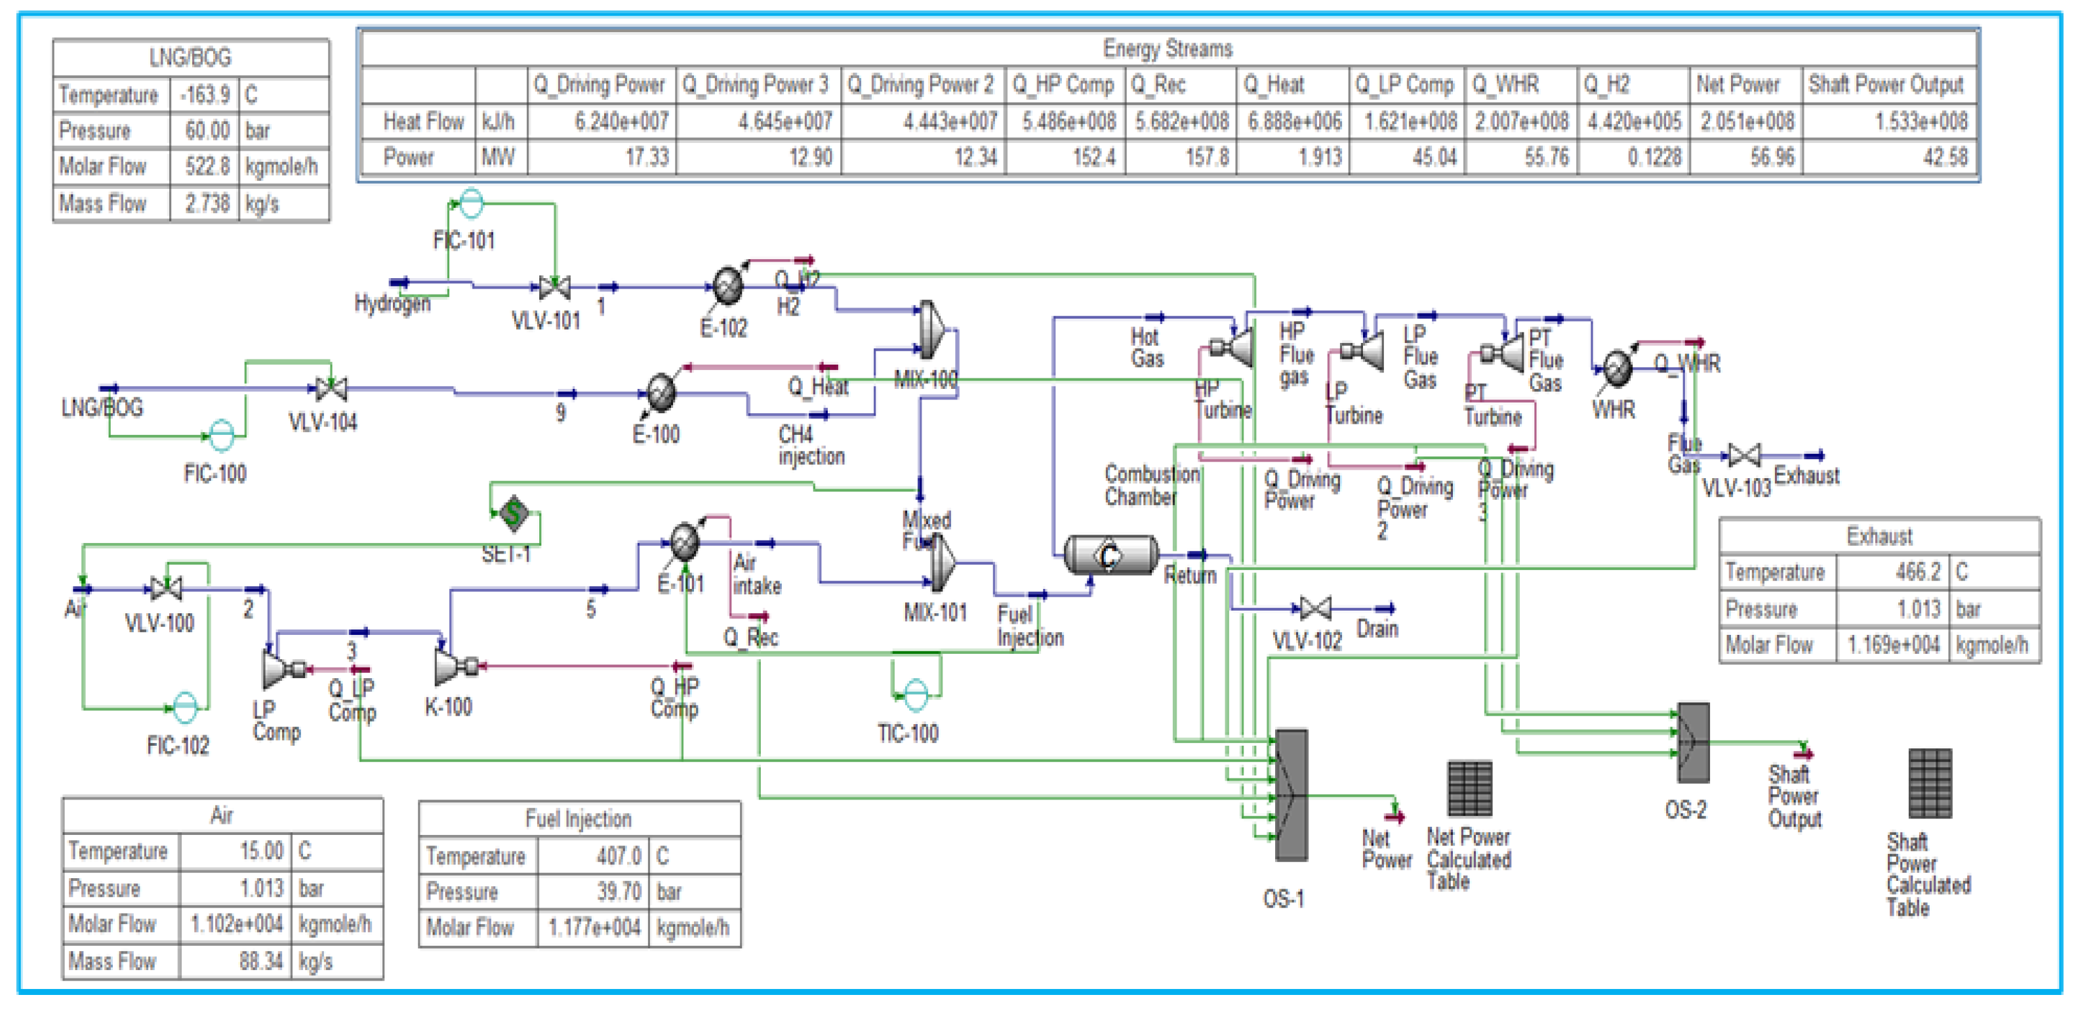Click the E-102 heater icon
Screen dimensions: 2076x1012
coord(727,285)
